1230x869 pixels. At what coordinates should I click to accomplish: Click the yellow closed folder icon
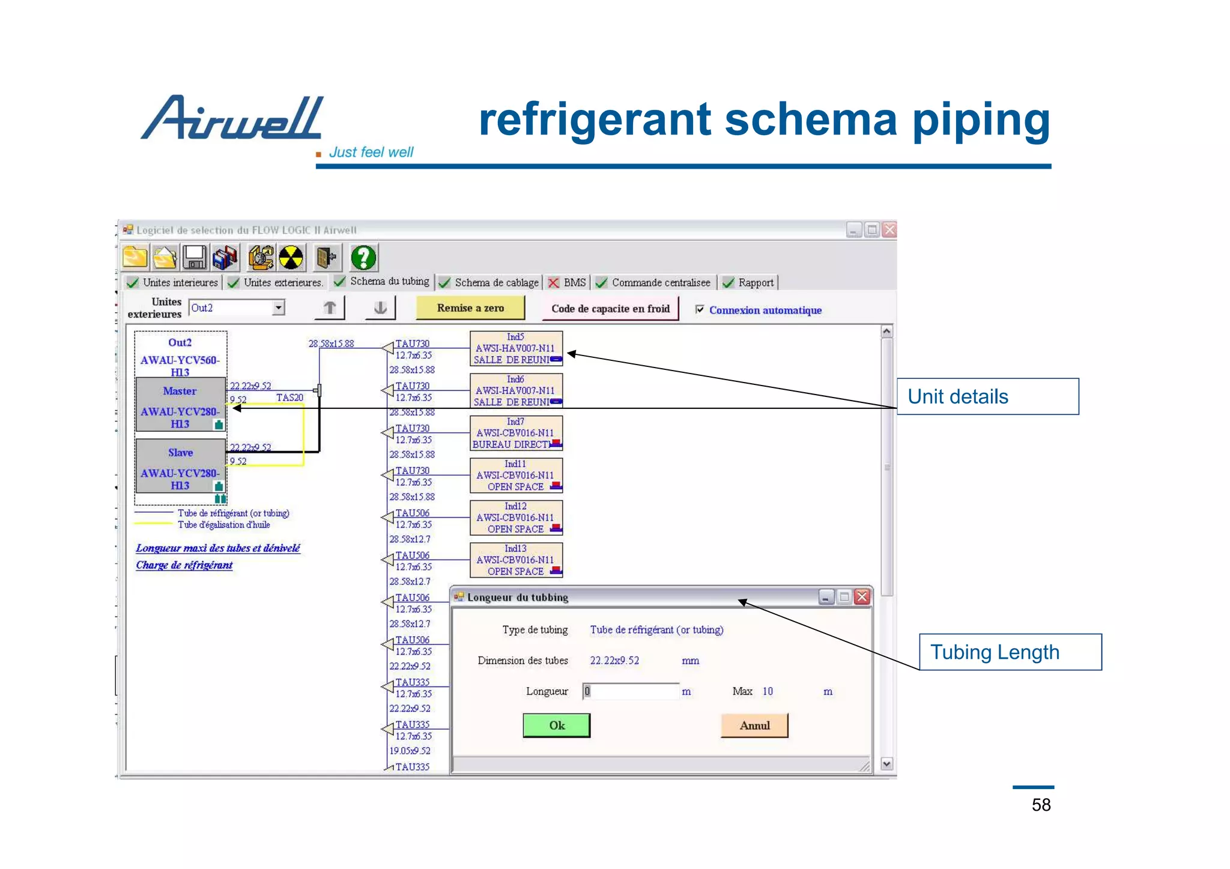(135, 258)
